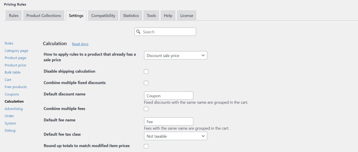The width and height of the screenshot is (358, 152).
Task: Focus the Default discount name field
Action: tap(169, 96)
